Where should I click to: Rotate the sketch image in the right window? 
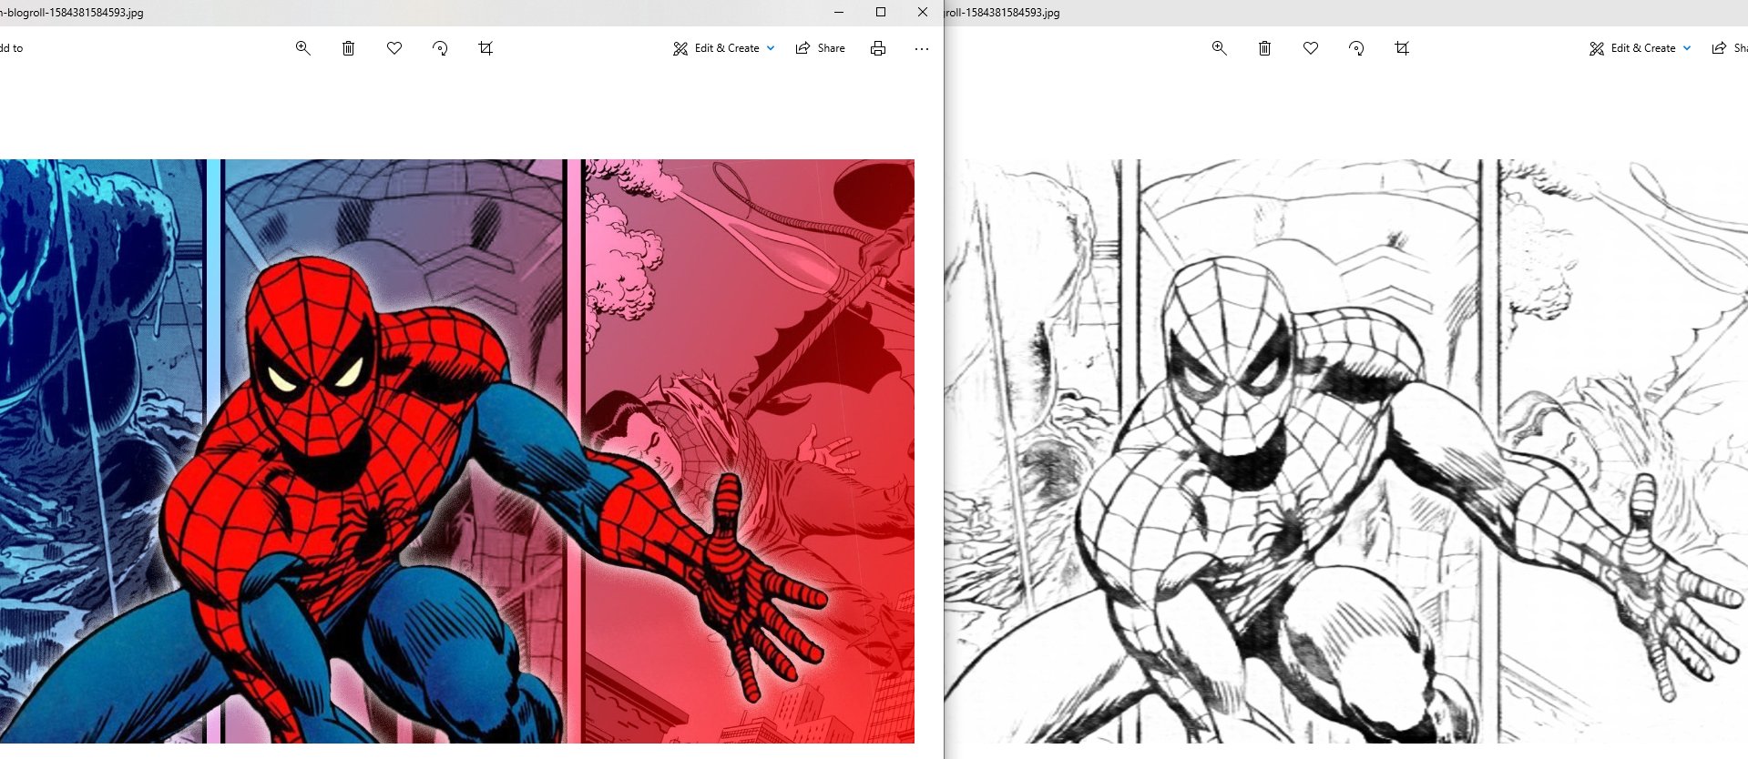[x=1356, y=48]
